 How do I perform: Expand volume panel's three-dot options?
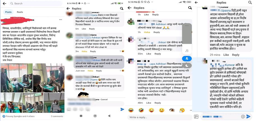tap(187, 26)
